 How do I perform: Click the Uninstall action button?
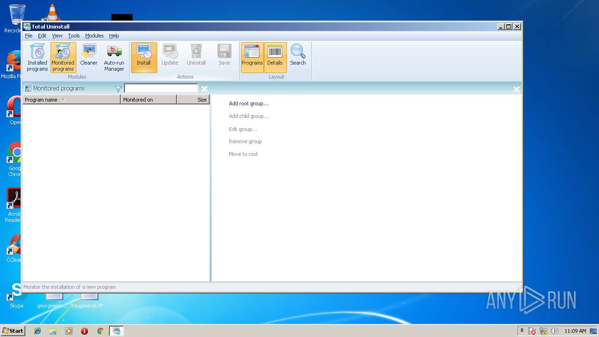click(x=196, y=58)
